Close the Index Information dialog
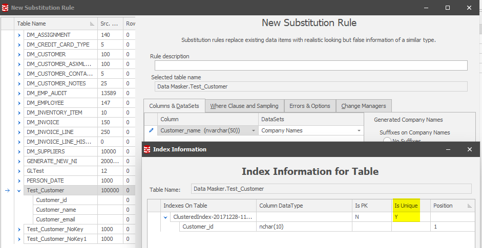This screenshot has height=248, width=482. click(470, 149)
